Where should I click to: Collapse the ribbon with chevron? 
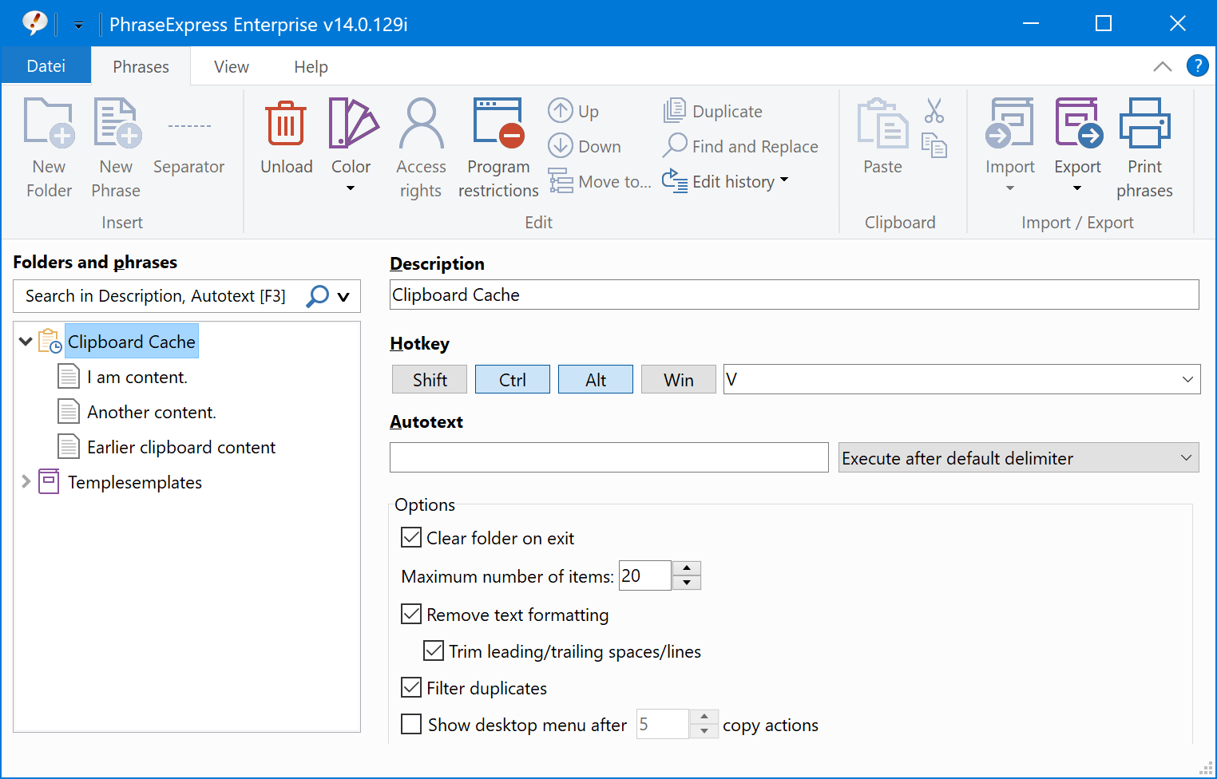(x=1163, y=66)
